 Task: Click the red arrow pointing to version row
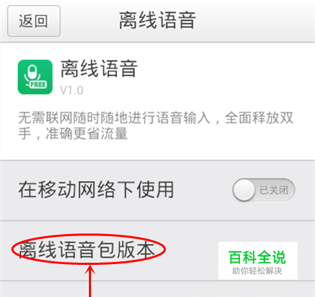point(90,281)
